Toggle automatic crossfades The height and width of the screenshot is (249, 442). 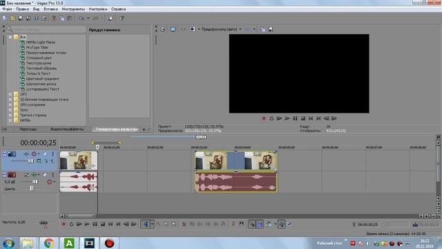click(x=260, y=224)
